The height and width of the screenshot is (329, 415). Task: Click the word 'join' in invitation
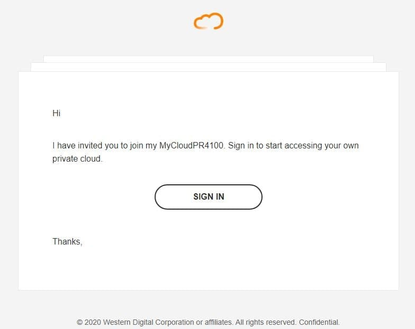[137, 146]
